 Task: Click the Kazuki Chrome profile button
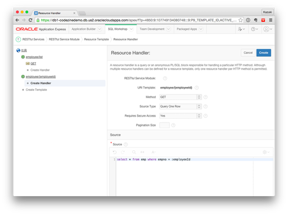(267, 12)
